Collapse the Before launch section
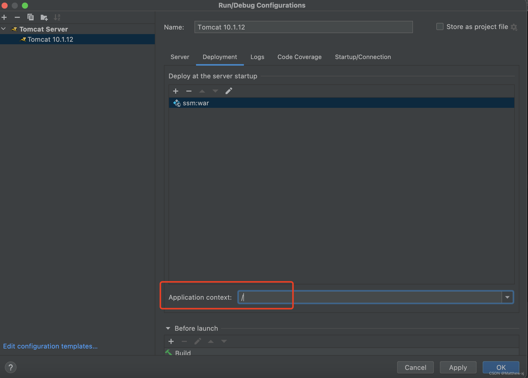 pos(168,328)
